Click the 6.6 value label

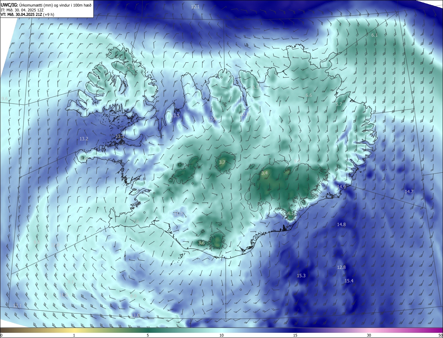[x=309, y=95]
